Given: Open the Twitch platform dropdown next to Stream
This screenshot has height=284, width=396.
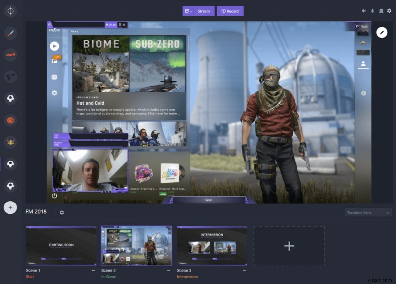Looking at the screenshot, I should tap(188, 11).
